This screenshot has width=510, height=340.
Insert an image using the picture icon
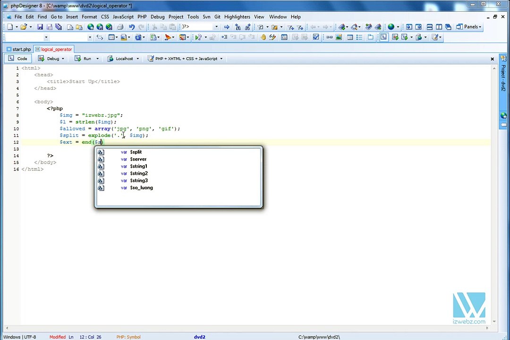pos(339,37)
